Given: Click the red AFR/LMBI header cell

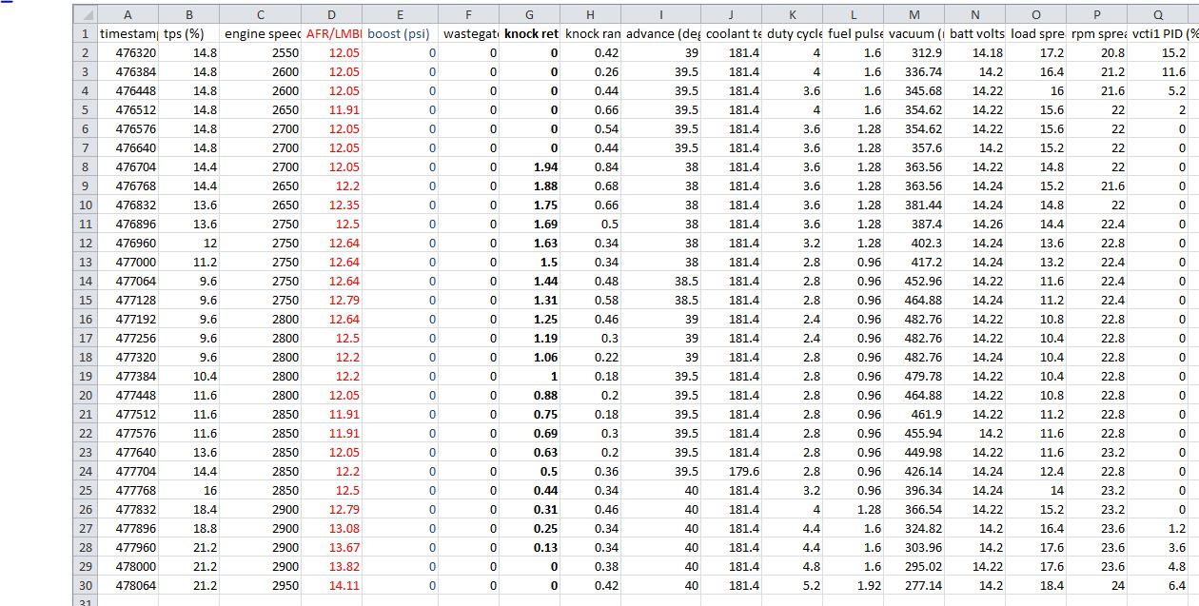Looking at the screenshot, I should tap(331, 33).
